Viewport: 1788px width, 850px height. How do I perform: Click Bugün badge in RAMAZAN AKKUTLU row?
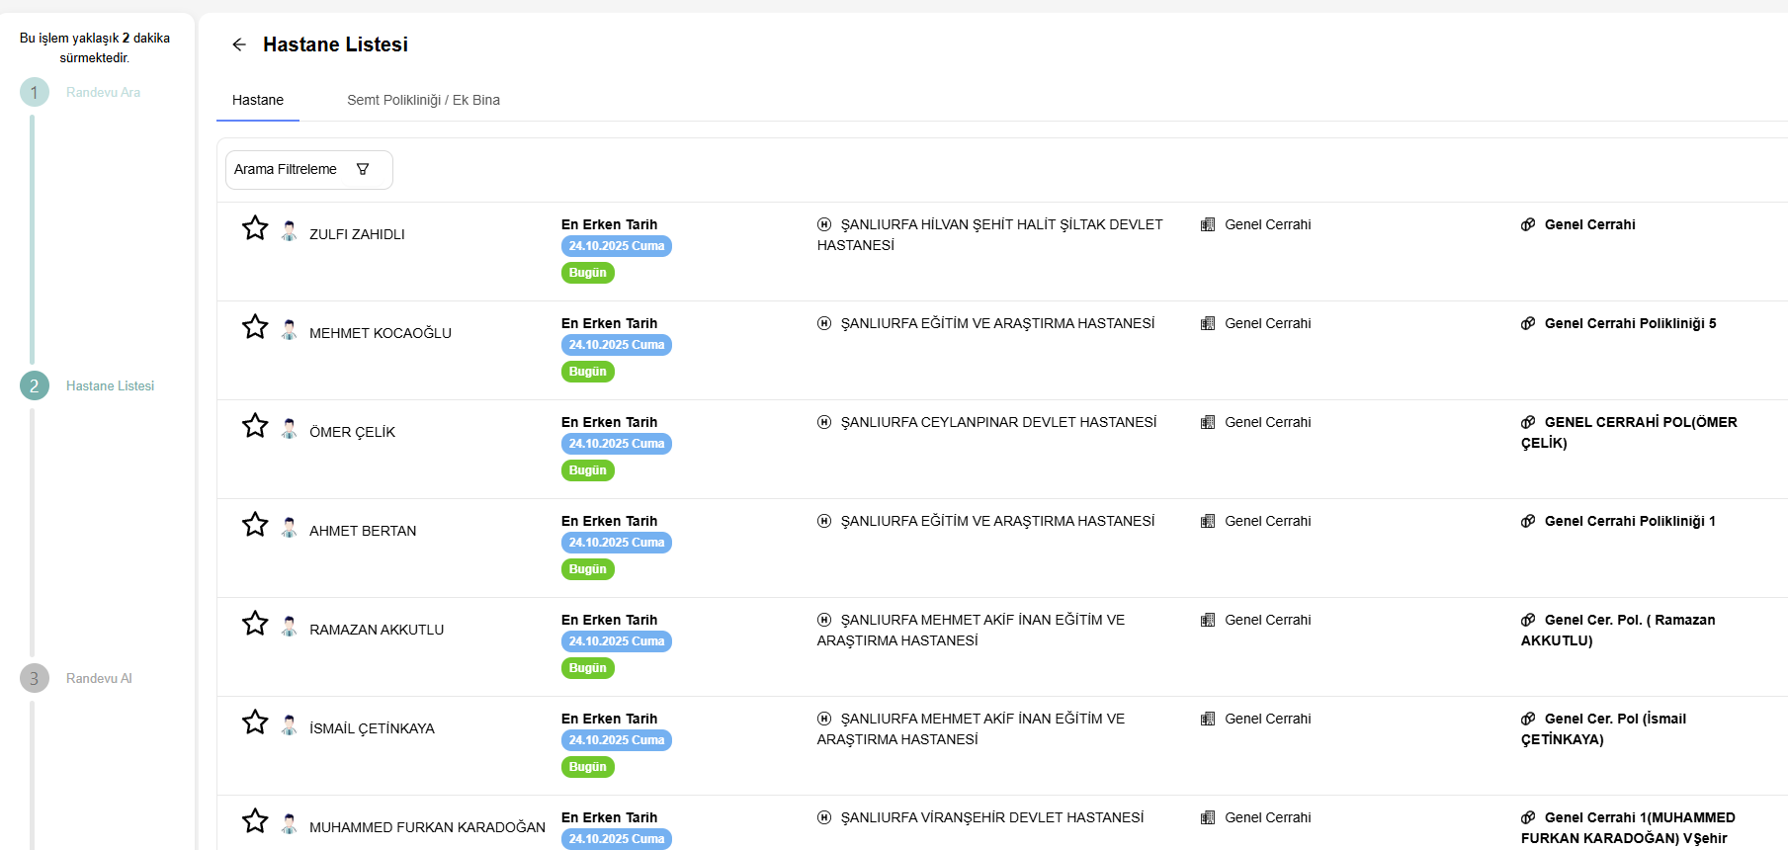click(x=587, y=668)
